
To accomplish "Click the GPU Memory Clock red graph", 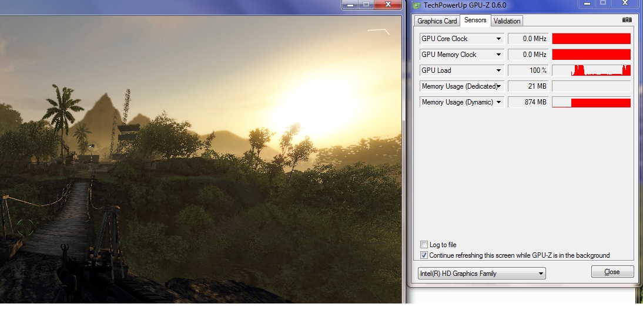I will point(591,55).
